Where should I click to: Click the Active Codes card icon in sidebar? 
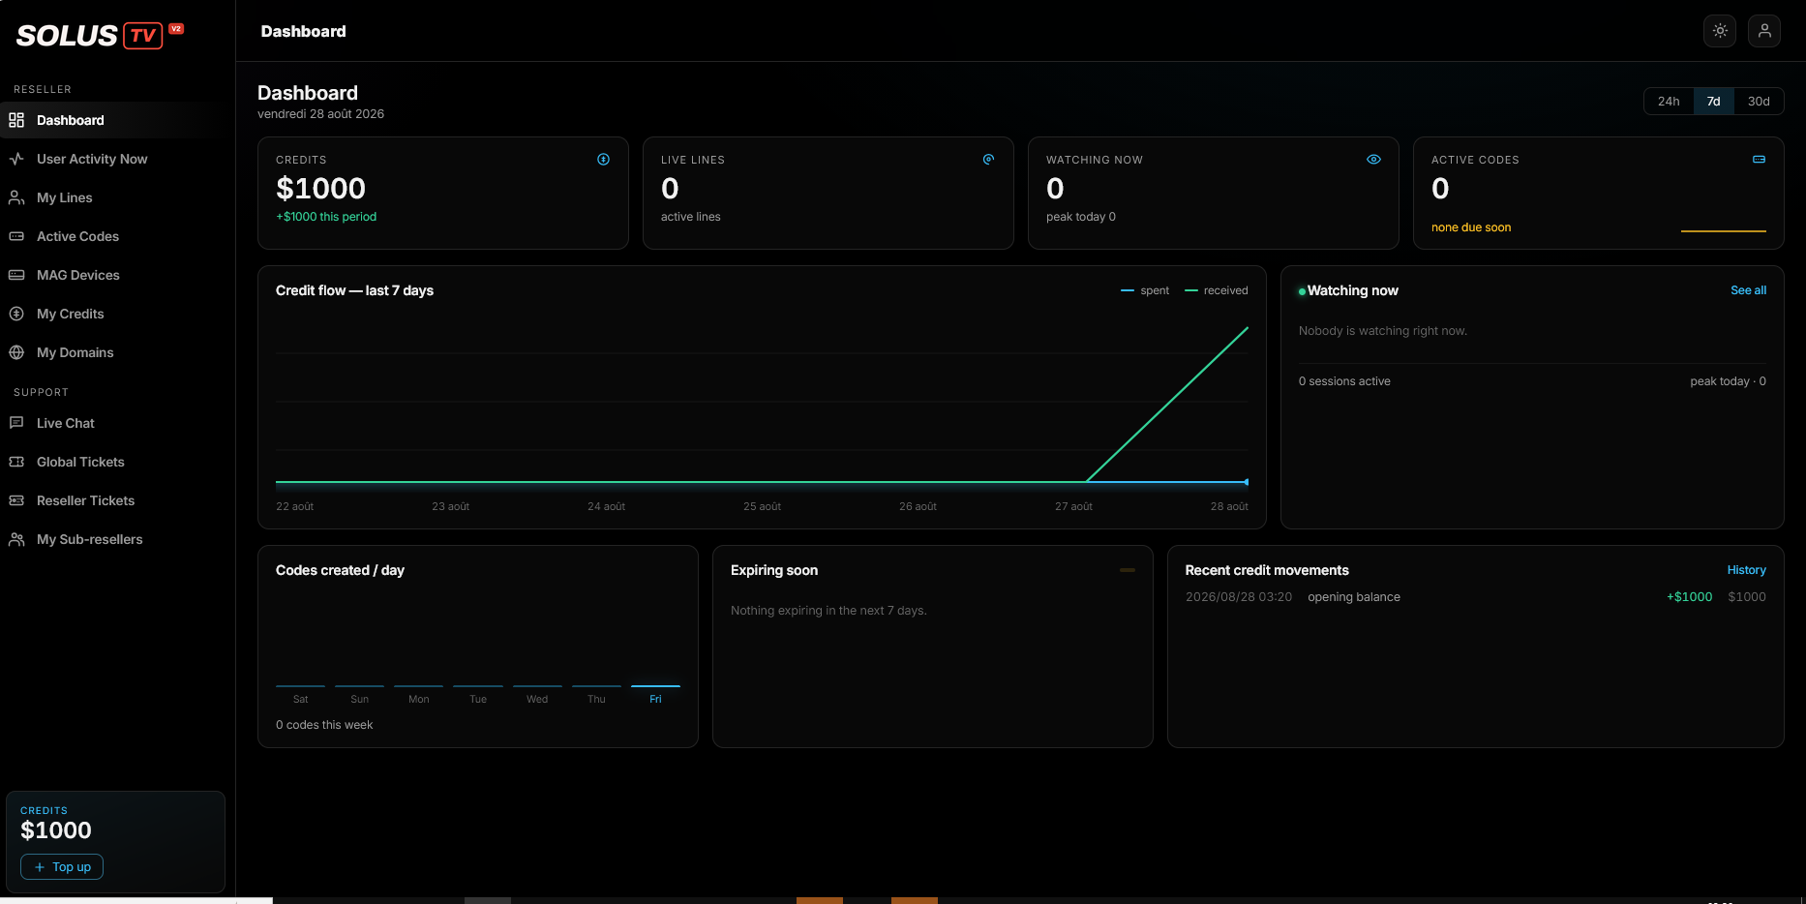click(16, 236)
